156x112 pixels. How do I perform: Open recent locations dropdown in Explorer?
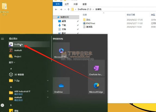pos(65,9)
